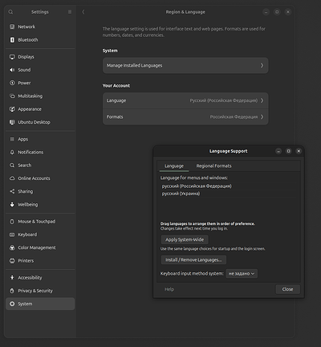This screenshot has width=321, height=347.
Task: Click the Mouse & Touchpad icon
Action: [x=12, y=222]
